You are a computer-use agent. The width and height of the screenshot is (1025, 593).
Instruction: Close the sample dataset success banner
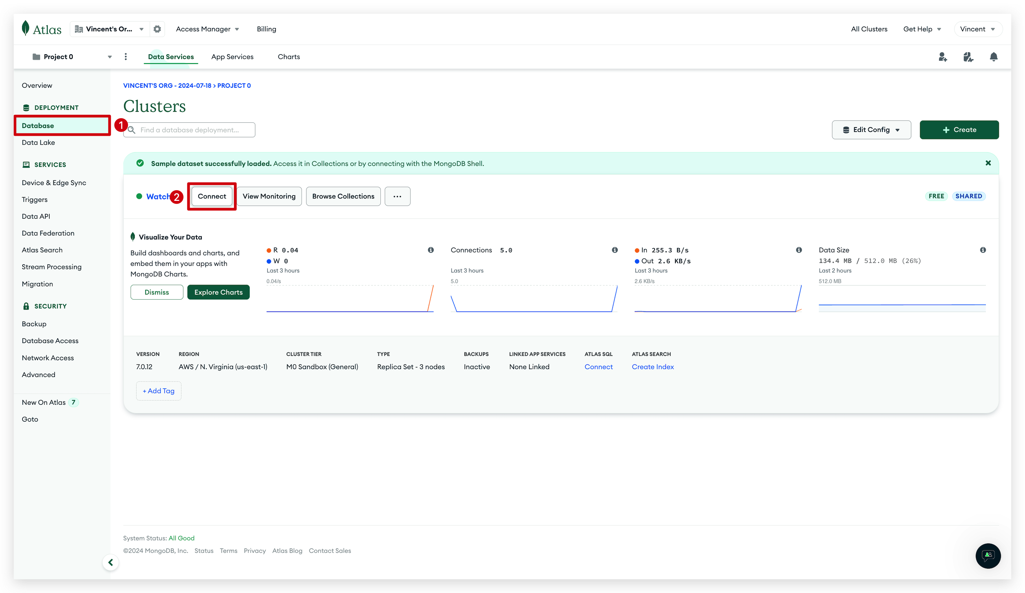pyautogui.click(x=988, y=163)
